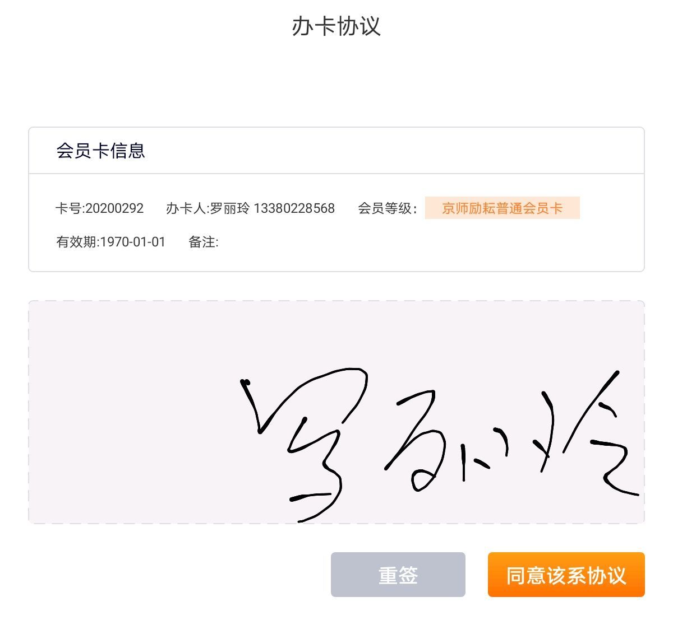Click the 会员卡信息 section header

[100, 151]
